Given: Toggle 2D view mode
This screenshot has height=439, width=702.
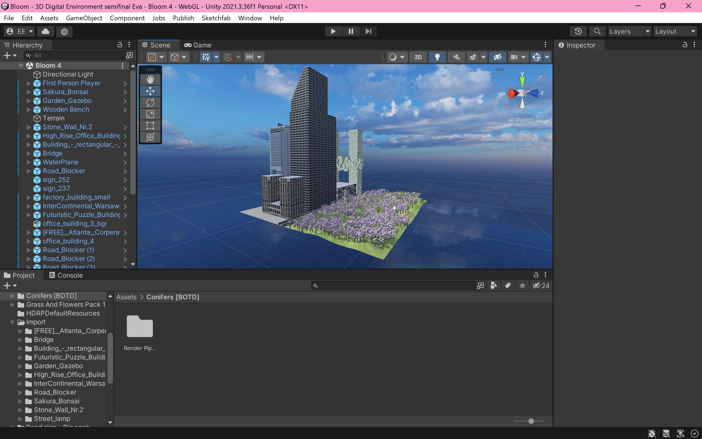Looking at the screenshot, I should click(418, 57).
